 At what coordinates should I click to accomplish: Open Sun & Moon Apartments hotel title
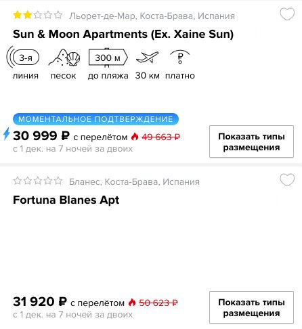[123, 35]
